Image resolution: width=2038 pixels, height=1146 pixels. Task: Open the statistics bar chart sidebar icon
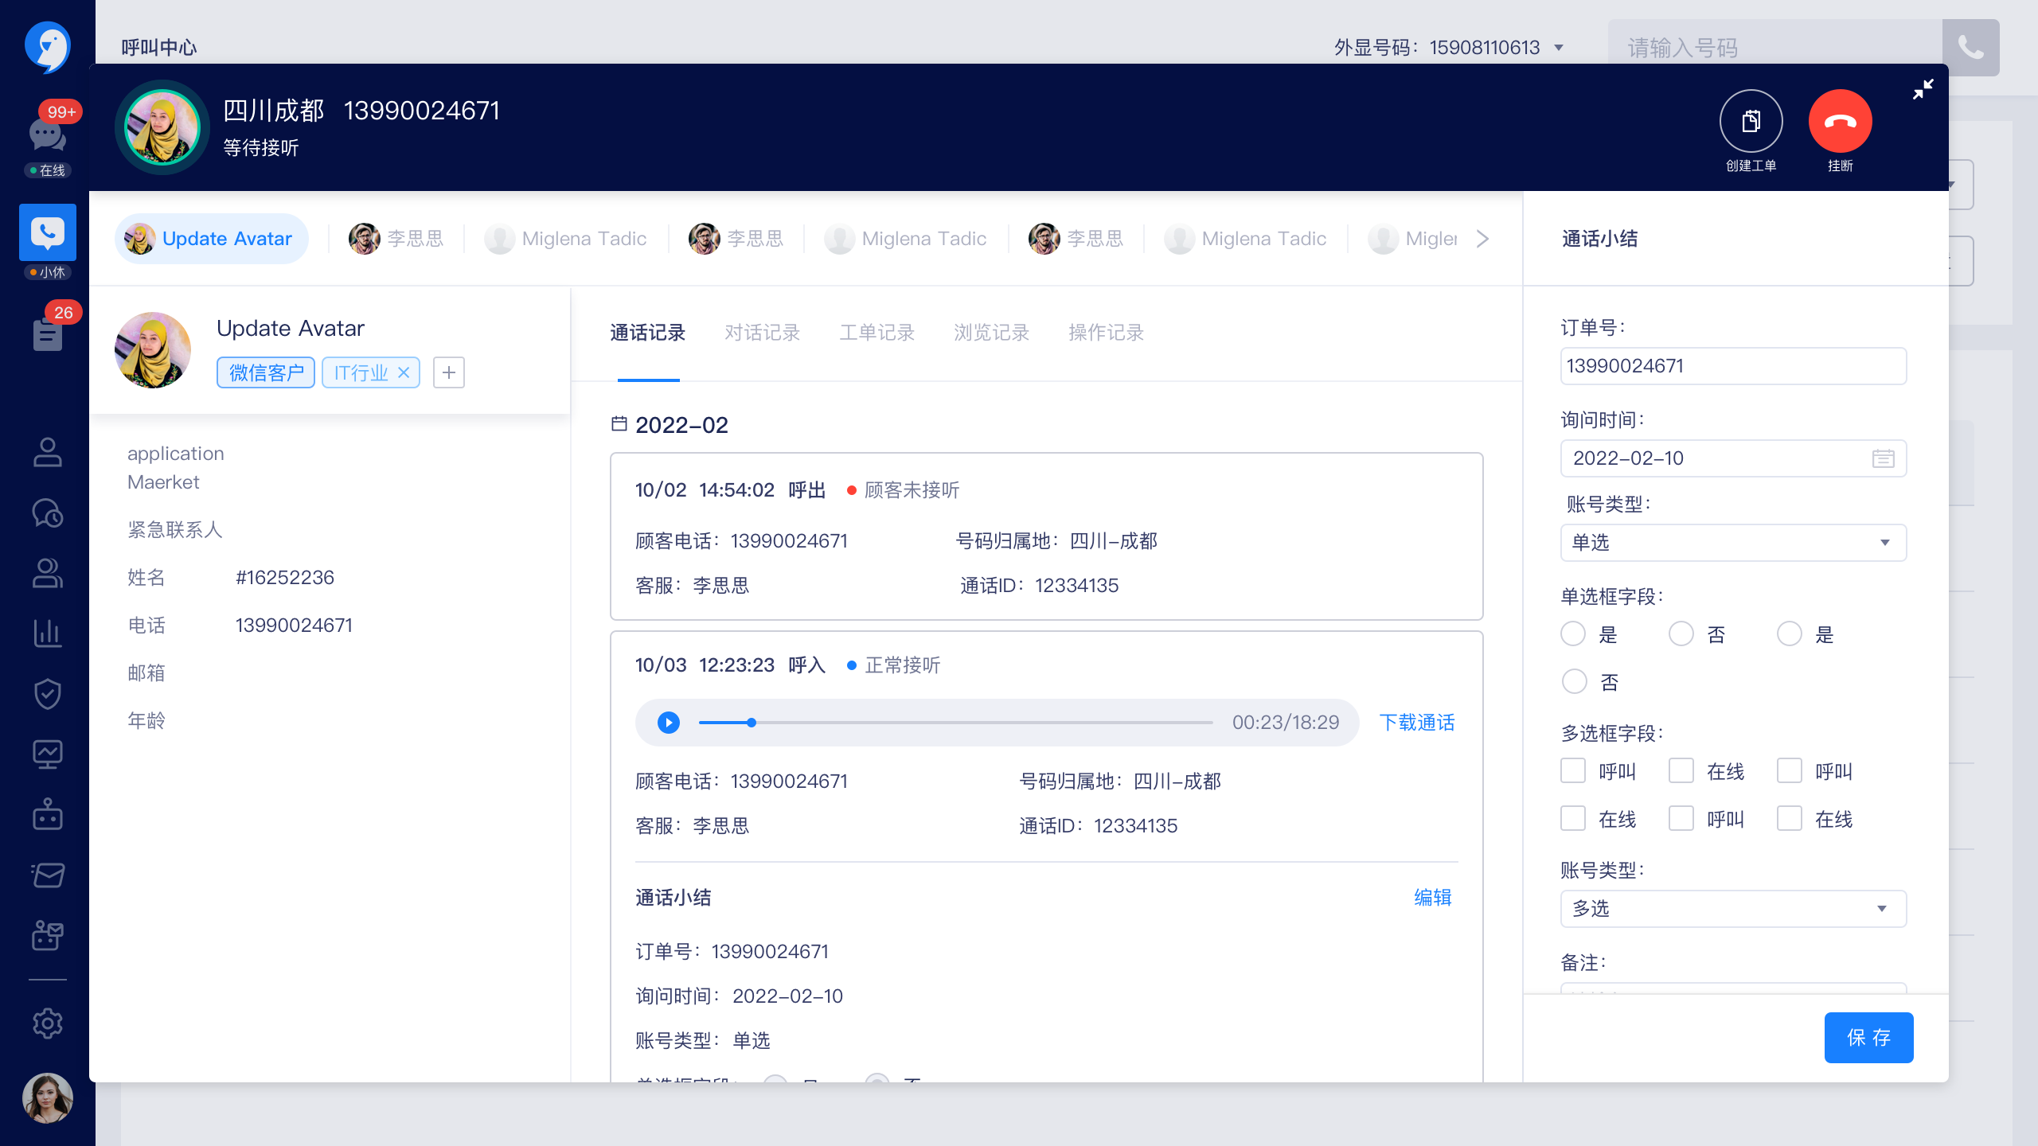(x=48, y=633)
